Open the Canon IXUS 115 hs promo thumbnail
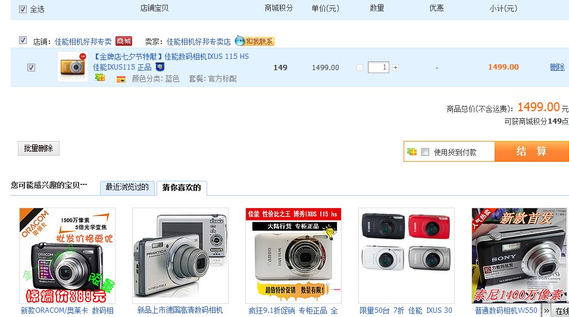569x317 pixels. tap(293, 256)
